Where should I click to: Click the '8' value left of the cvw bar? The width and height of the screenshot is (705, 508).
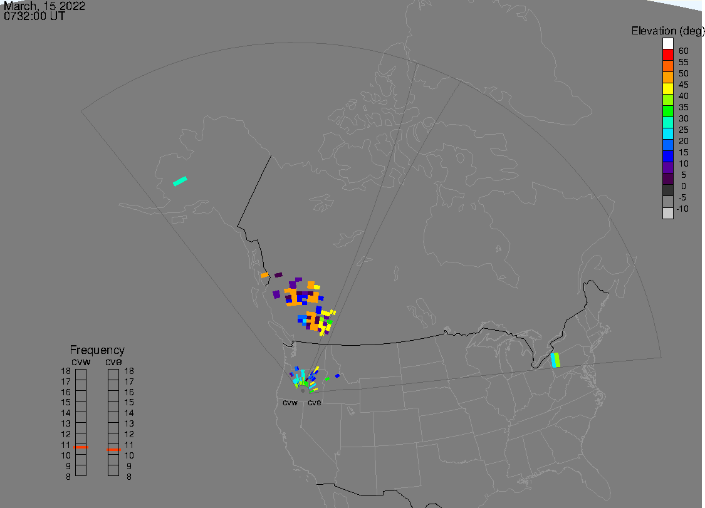(x=68, y=477)
